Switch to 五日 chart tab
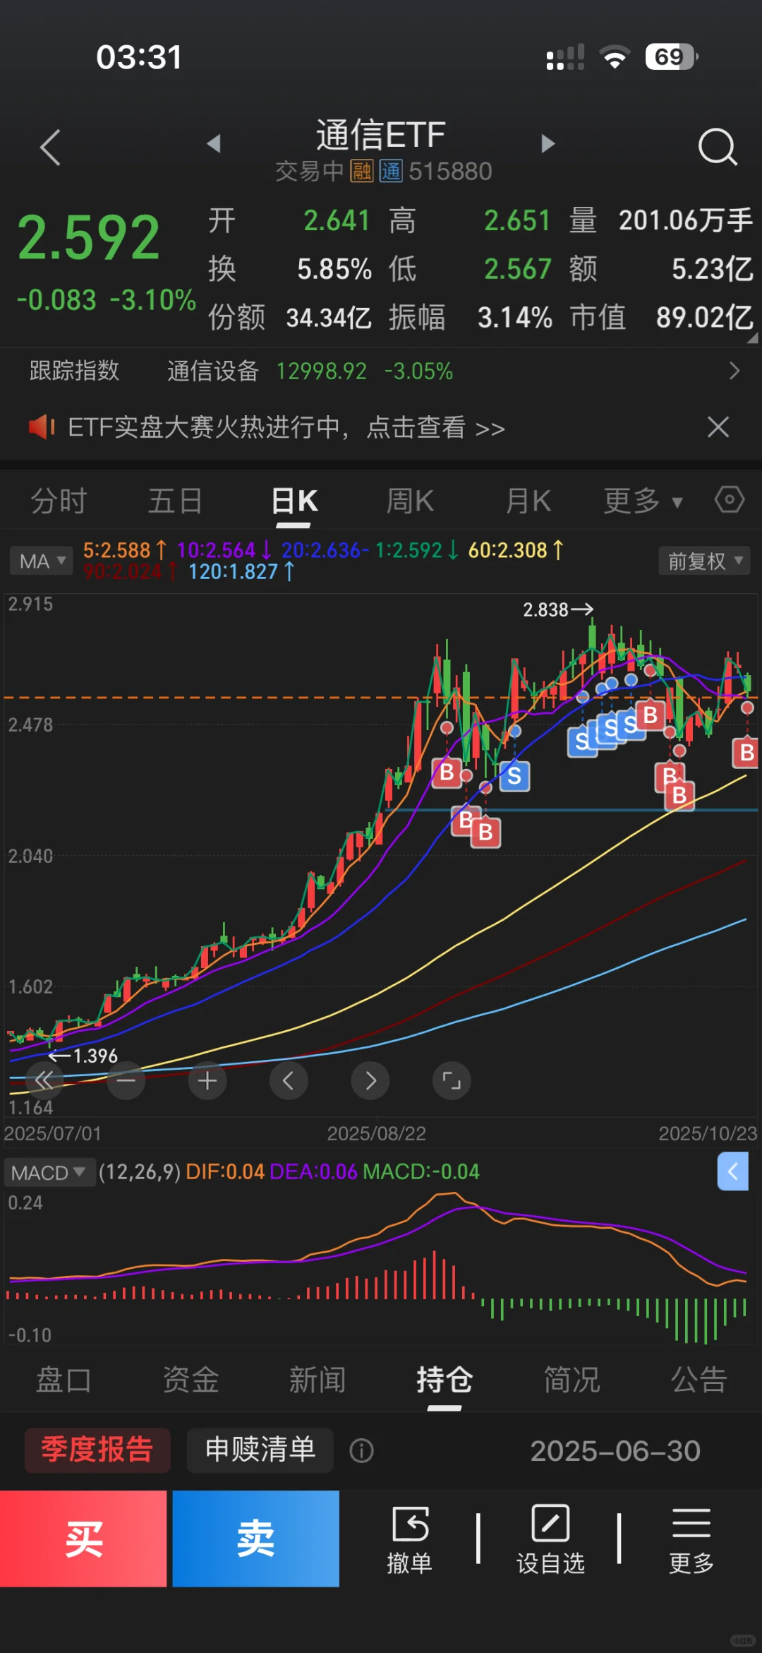Screen dimensions: 762x1653 click(x=176, y=501)
